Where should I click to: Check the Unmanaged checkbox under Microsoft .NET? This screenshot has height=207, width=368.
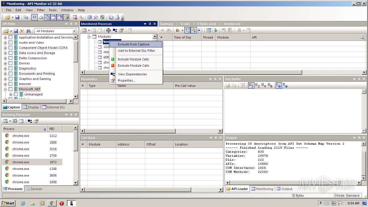click(16, 94)
